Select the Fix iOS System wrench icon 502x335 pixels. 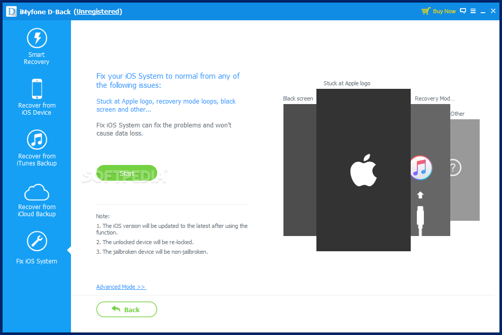tap(37, 241)
